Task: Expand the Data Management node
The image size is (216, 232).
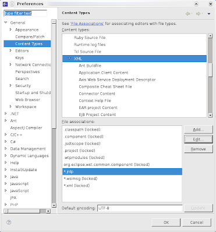Action: 6,148
